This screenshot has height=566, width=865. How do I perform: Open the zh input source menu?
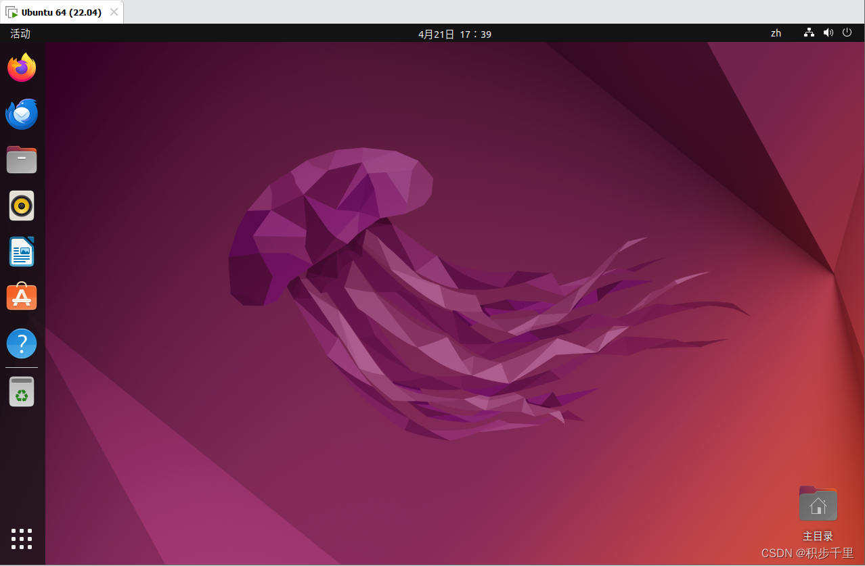pos(776,33)
